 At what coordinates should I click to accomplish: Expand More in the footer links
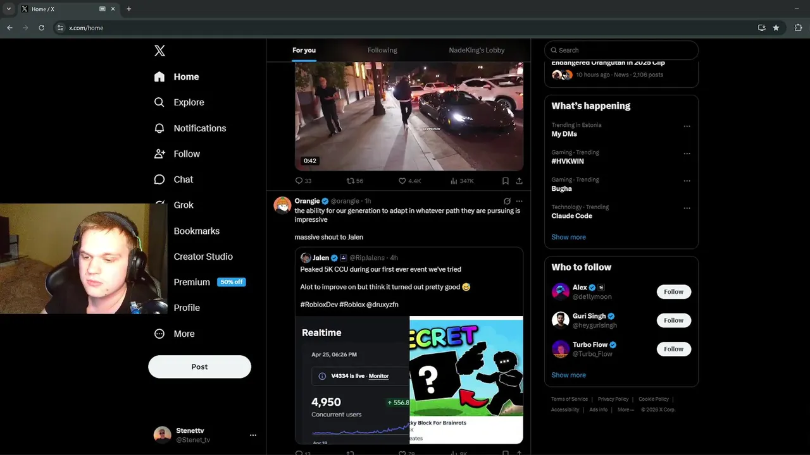[x=625, y=409]
